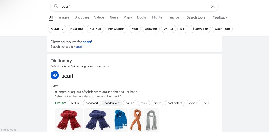Click the magnifying glass search icon

point(56,7)
